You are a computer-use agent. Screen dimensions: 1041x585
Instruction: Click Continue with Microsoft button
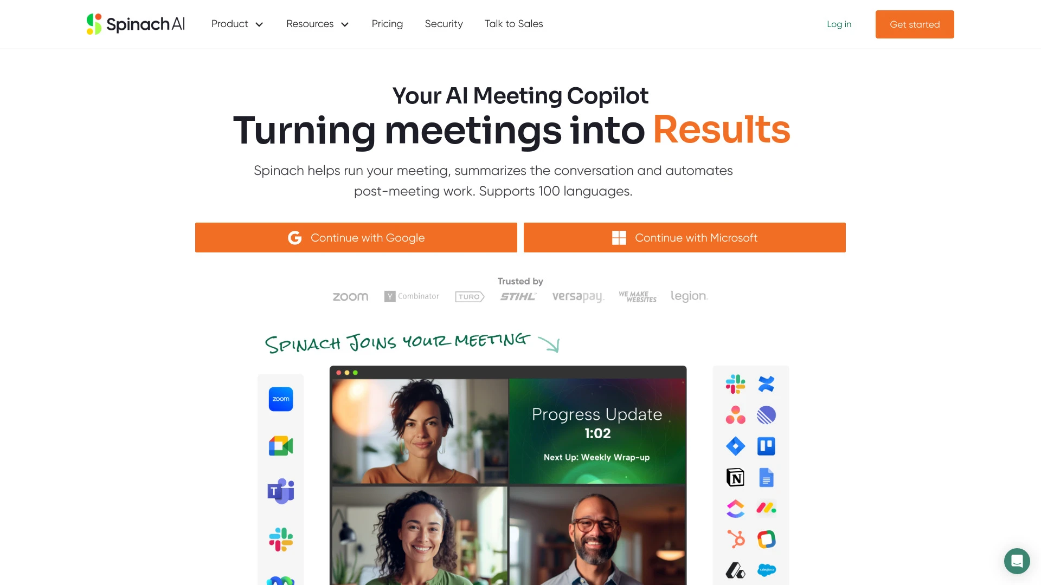coord(685,237)
